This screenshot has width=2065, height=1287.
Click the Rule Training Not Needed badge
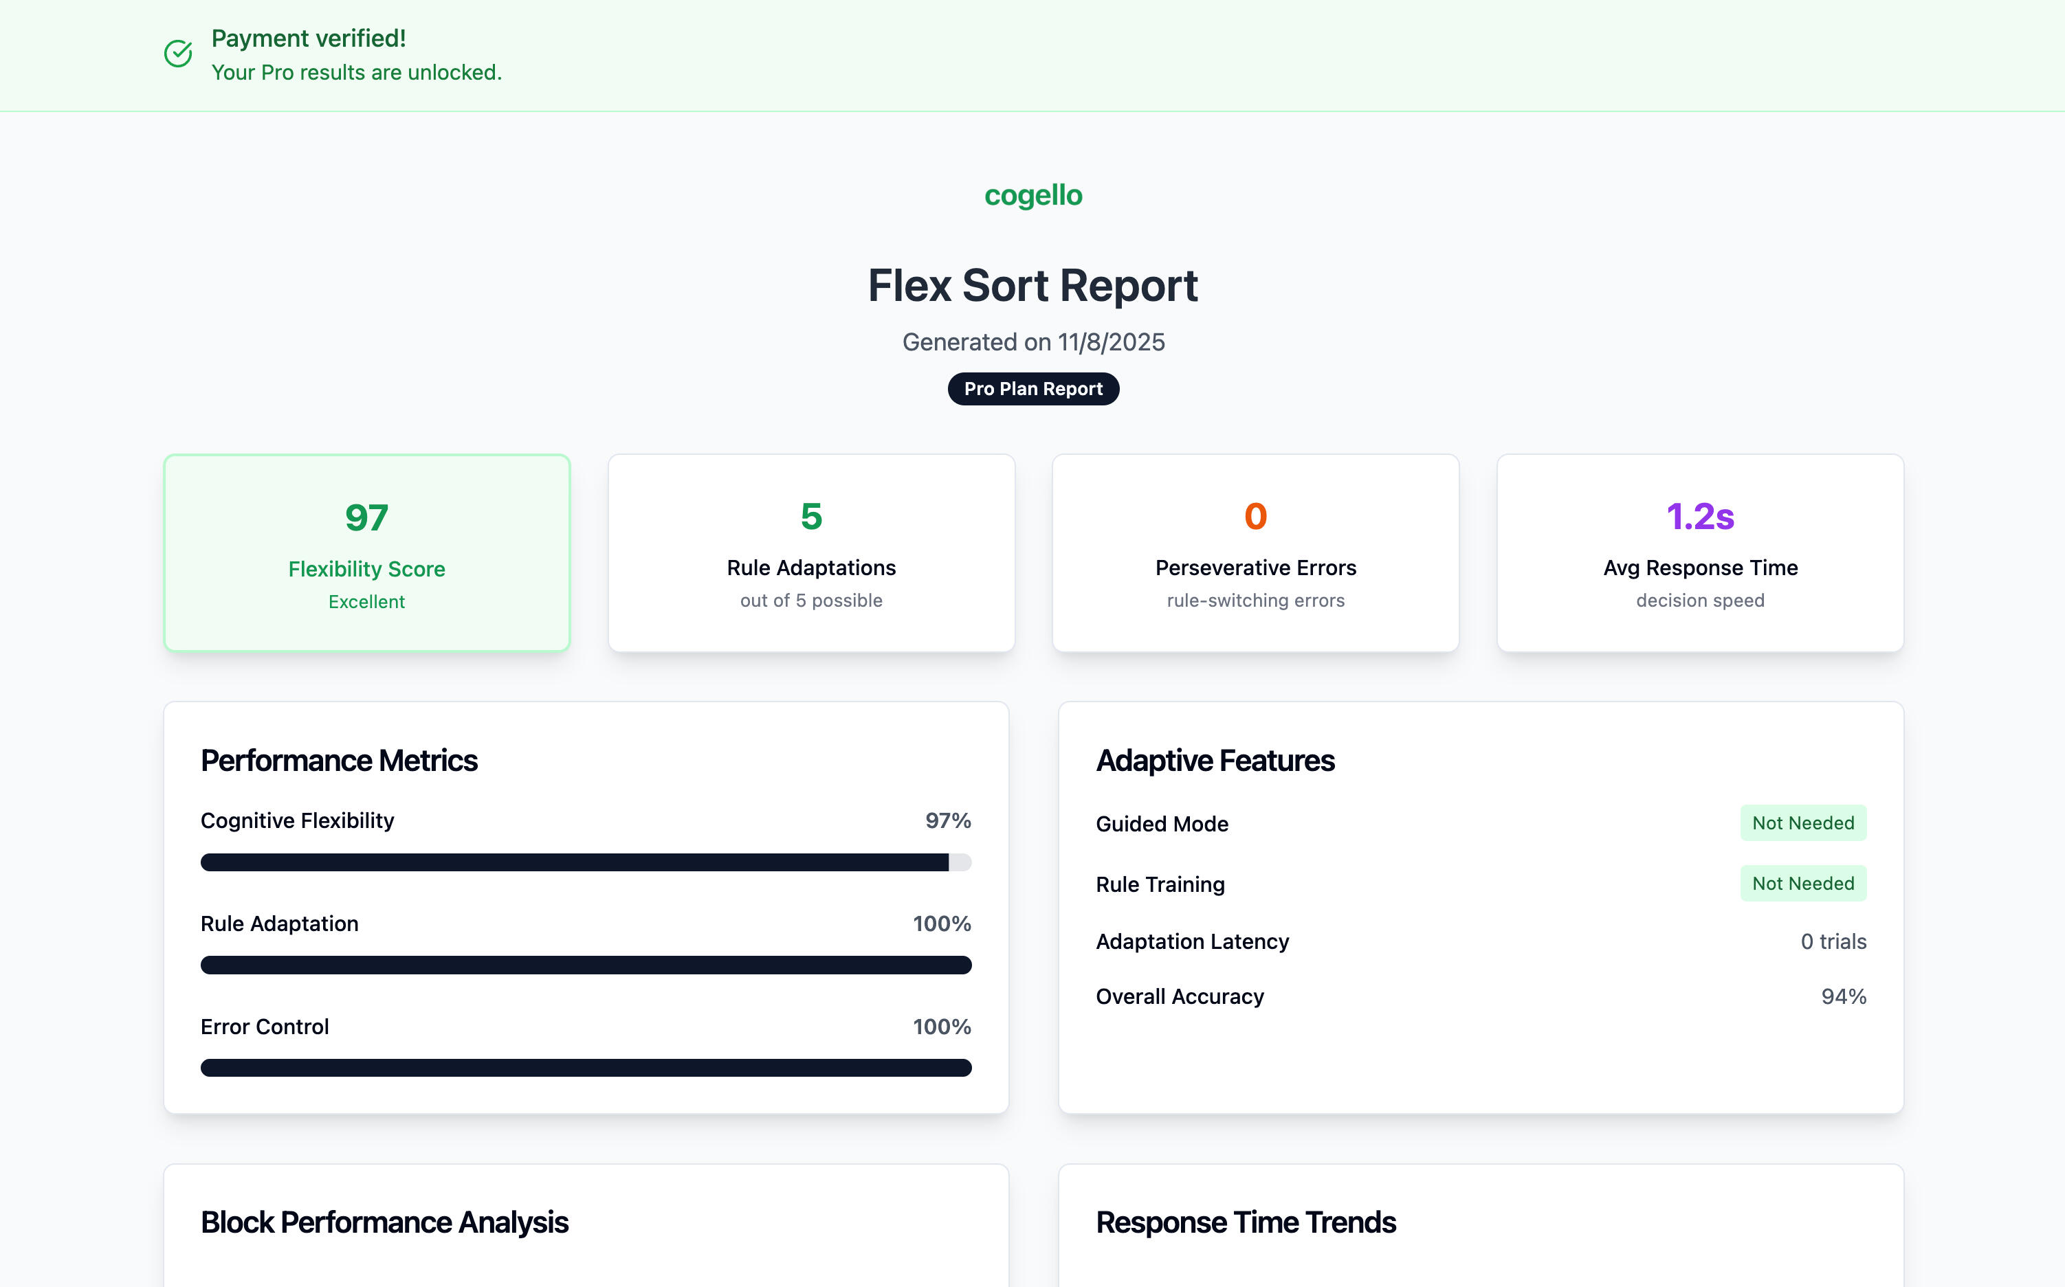point(1802,884)
